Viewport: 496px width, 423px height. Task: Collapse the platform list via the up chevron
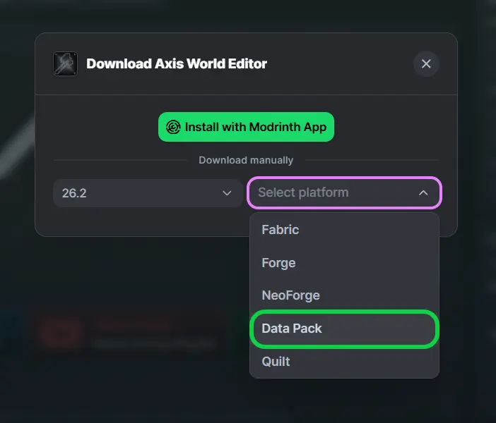click(423, 192)
